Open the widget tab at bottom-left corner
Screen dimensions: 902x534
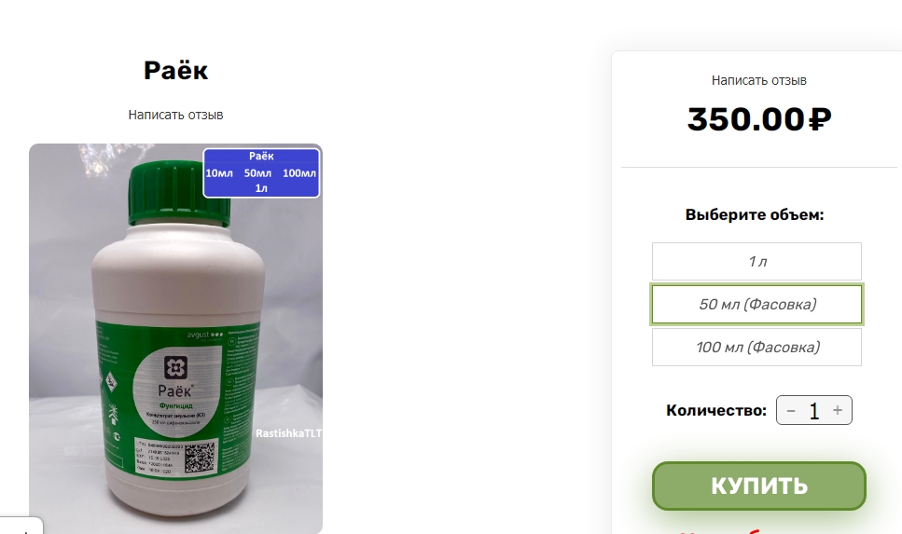(x=21, y=526)
